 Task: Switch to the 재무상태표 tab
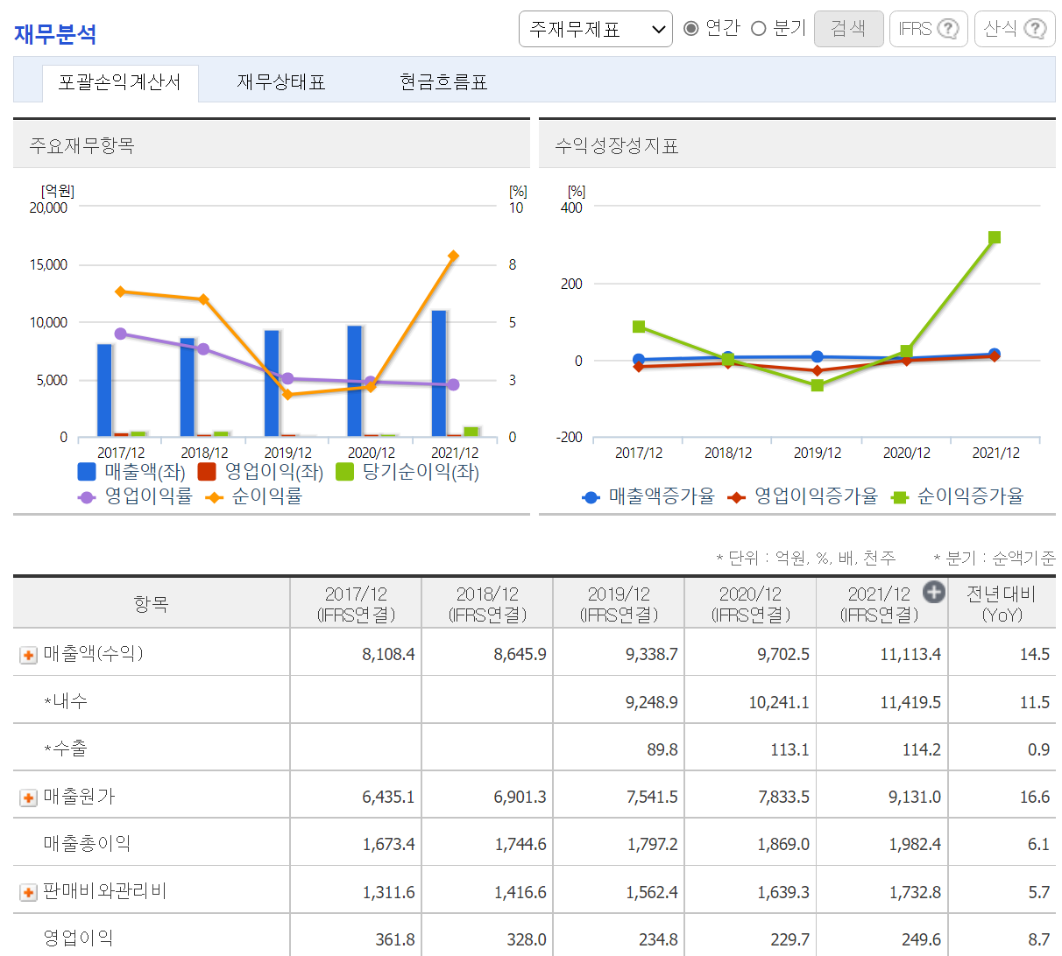280,82
